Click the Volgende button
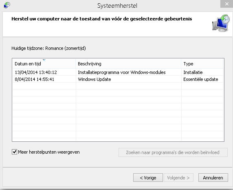The width and height of the screenshot is (233, 190). 178,178
